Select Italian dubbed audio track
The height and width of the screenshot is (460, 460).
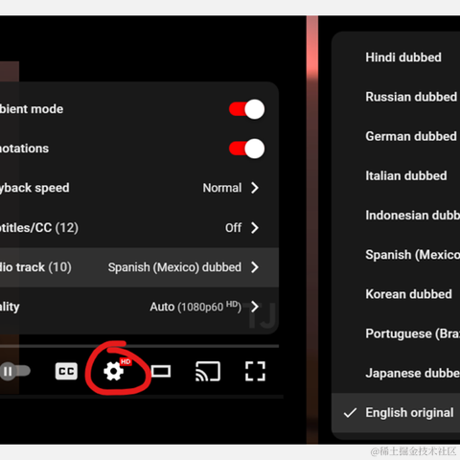[396, 175]
